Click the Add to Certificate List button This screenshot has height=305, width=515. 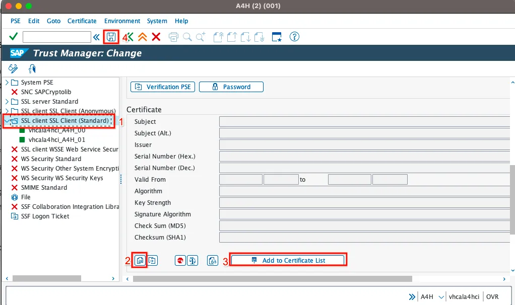point(288,260)
